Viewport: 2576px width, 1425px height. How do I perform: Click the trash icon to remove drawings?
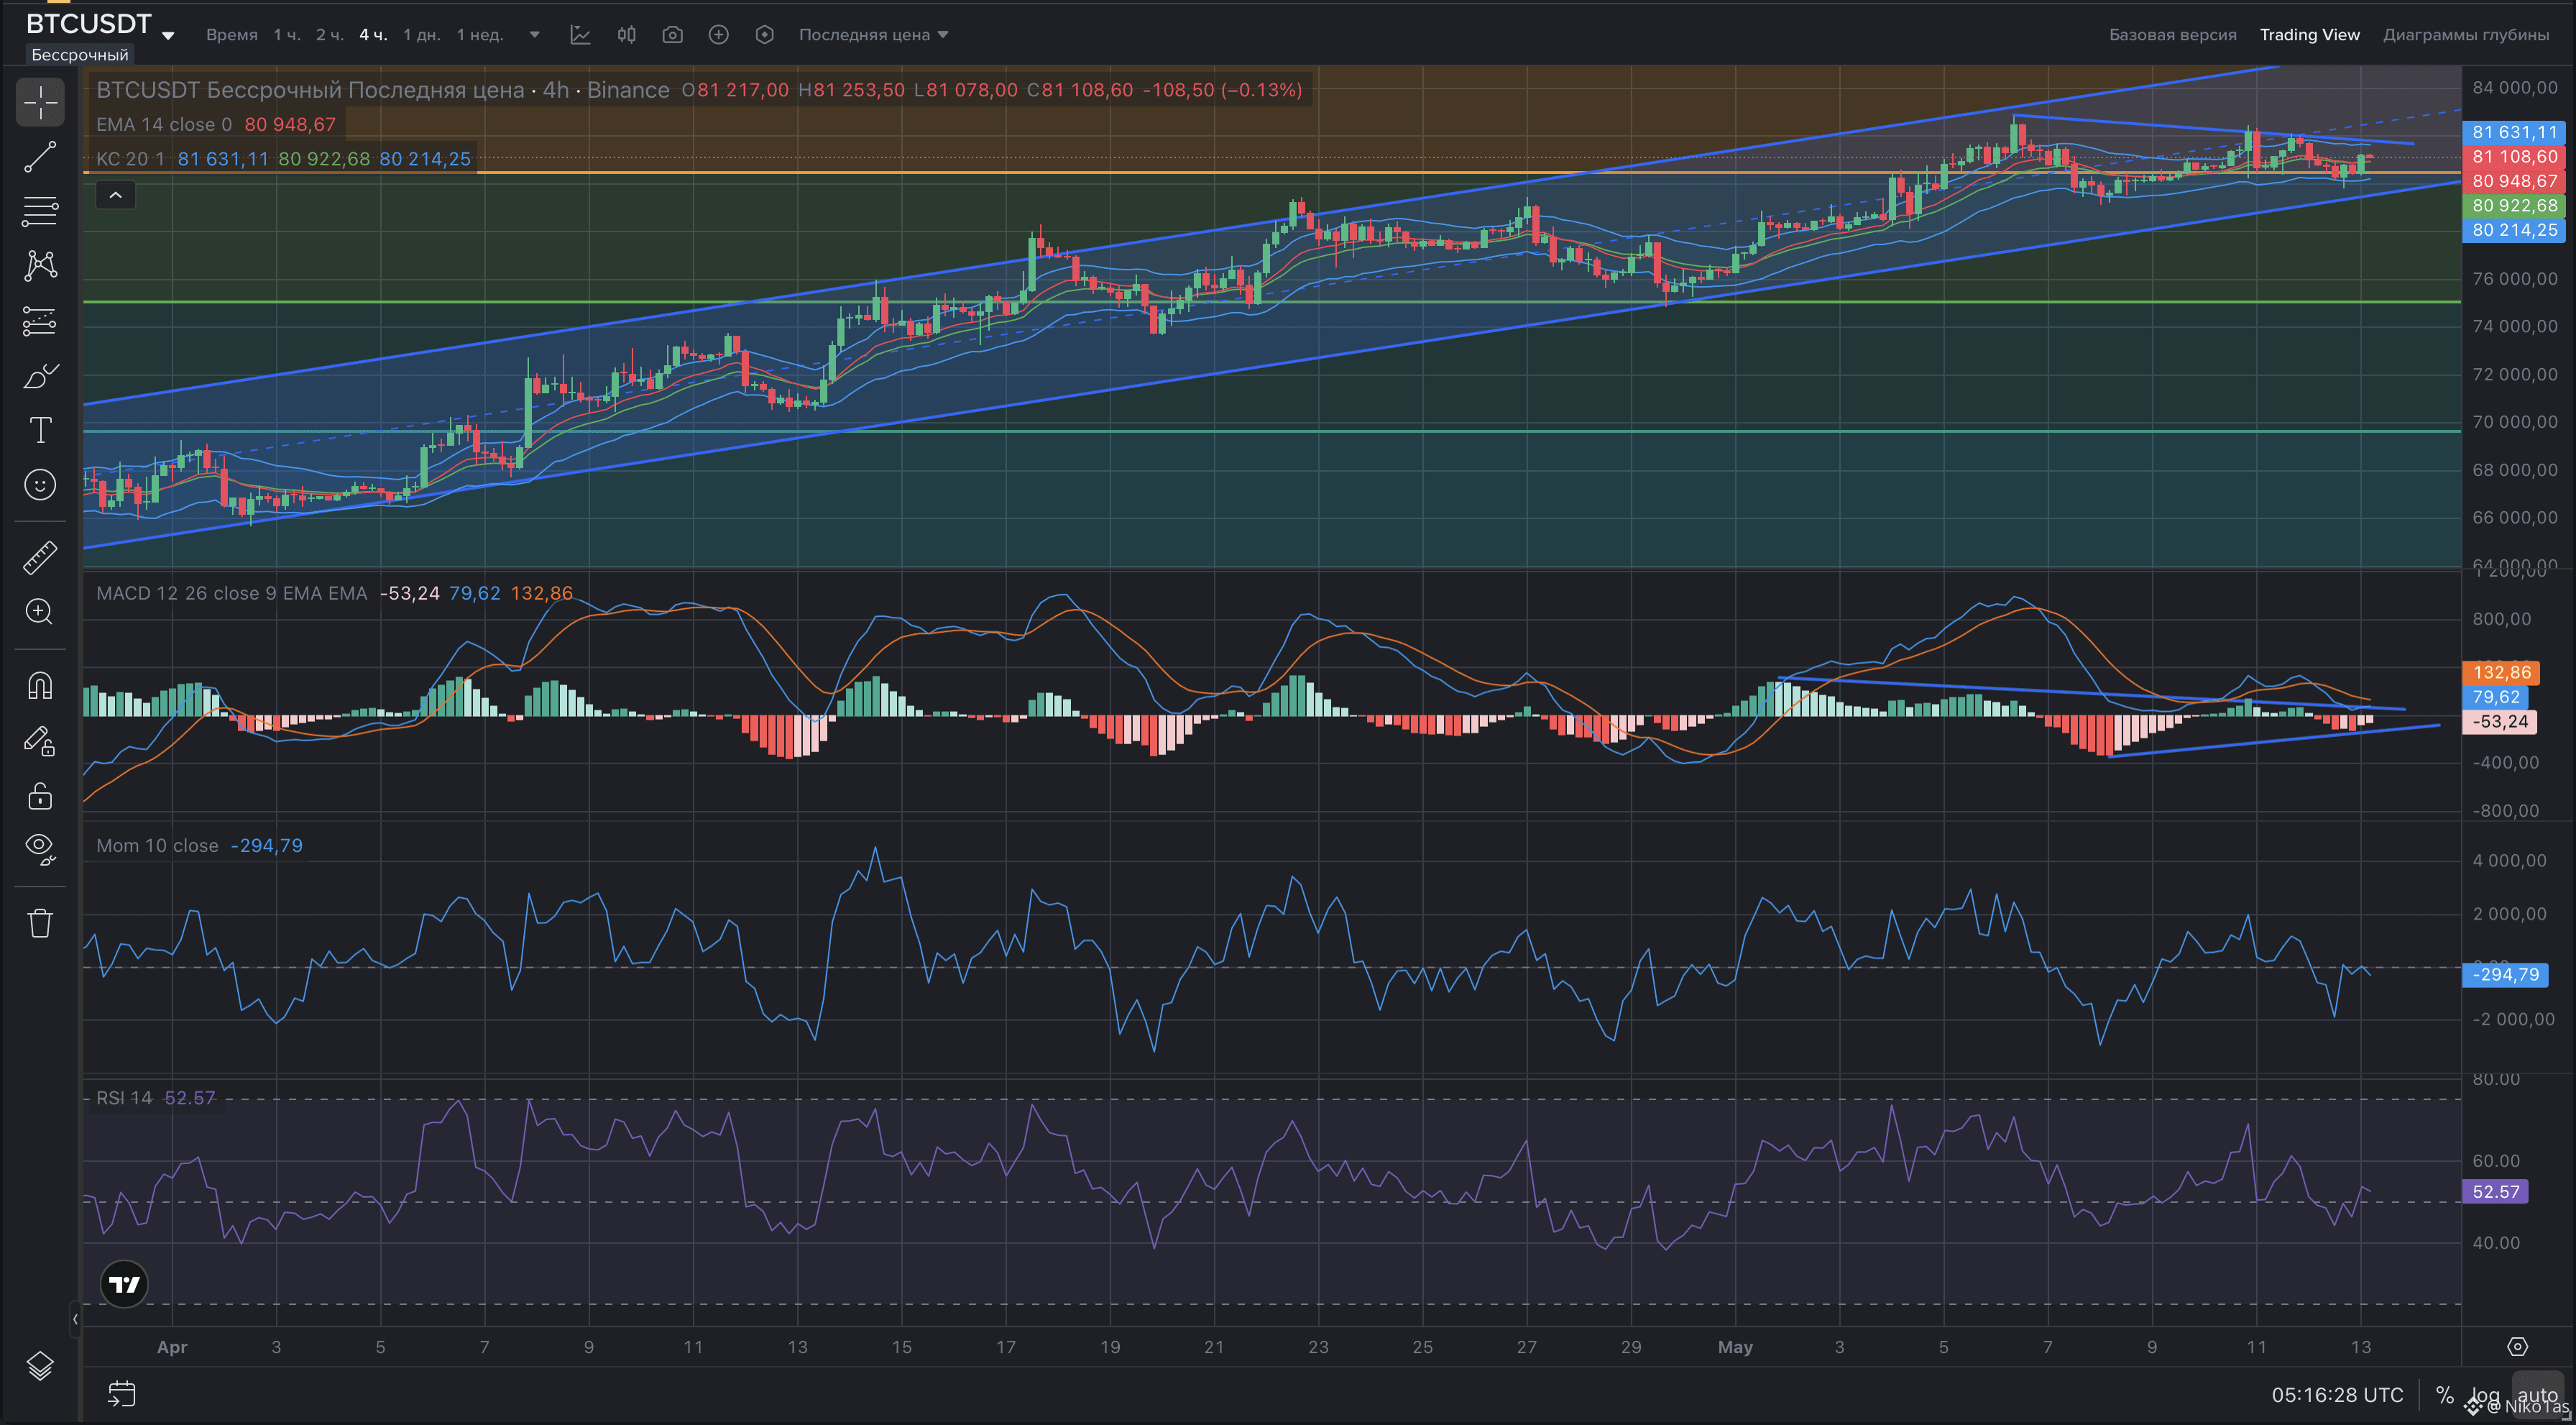pyautogui.click(x=40, y=922)
